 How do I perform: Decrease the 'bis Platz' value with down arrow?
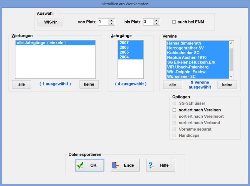156,23
